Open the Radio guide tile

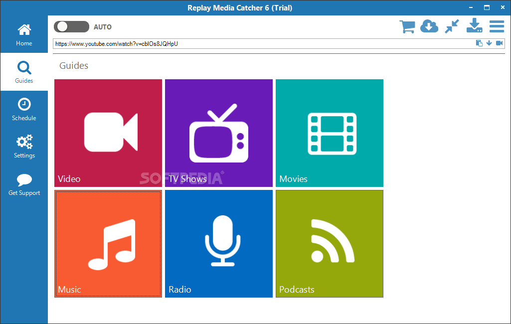click(219, 244)
